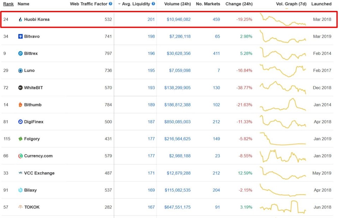Click DigiFinex volume $850,085,003

[178, 122]
